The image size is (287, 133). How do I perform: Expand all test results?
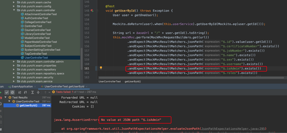point(33,92)
